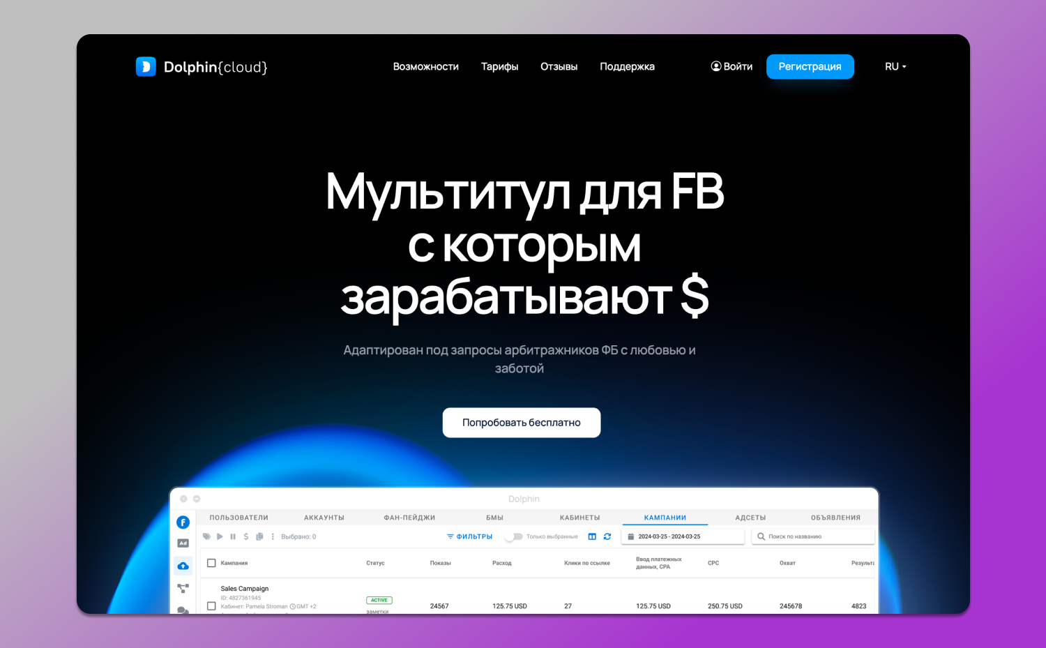This screenshot has width=1046, height=648.
Task: Open the Ad section from the sidebar
Action: tap(183, 543)
